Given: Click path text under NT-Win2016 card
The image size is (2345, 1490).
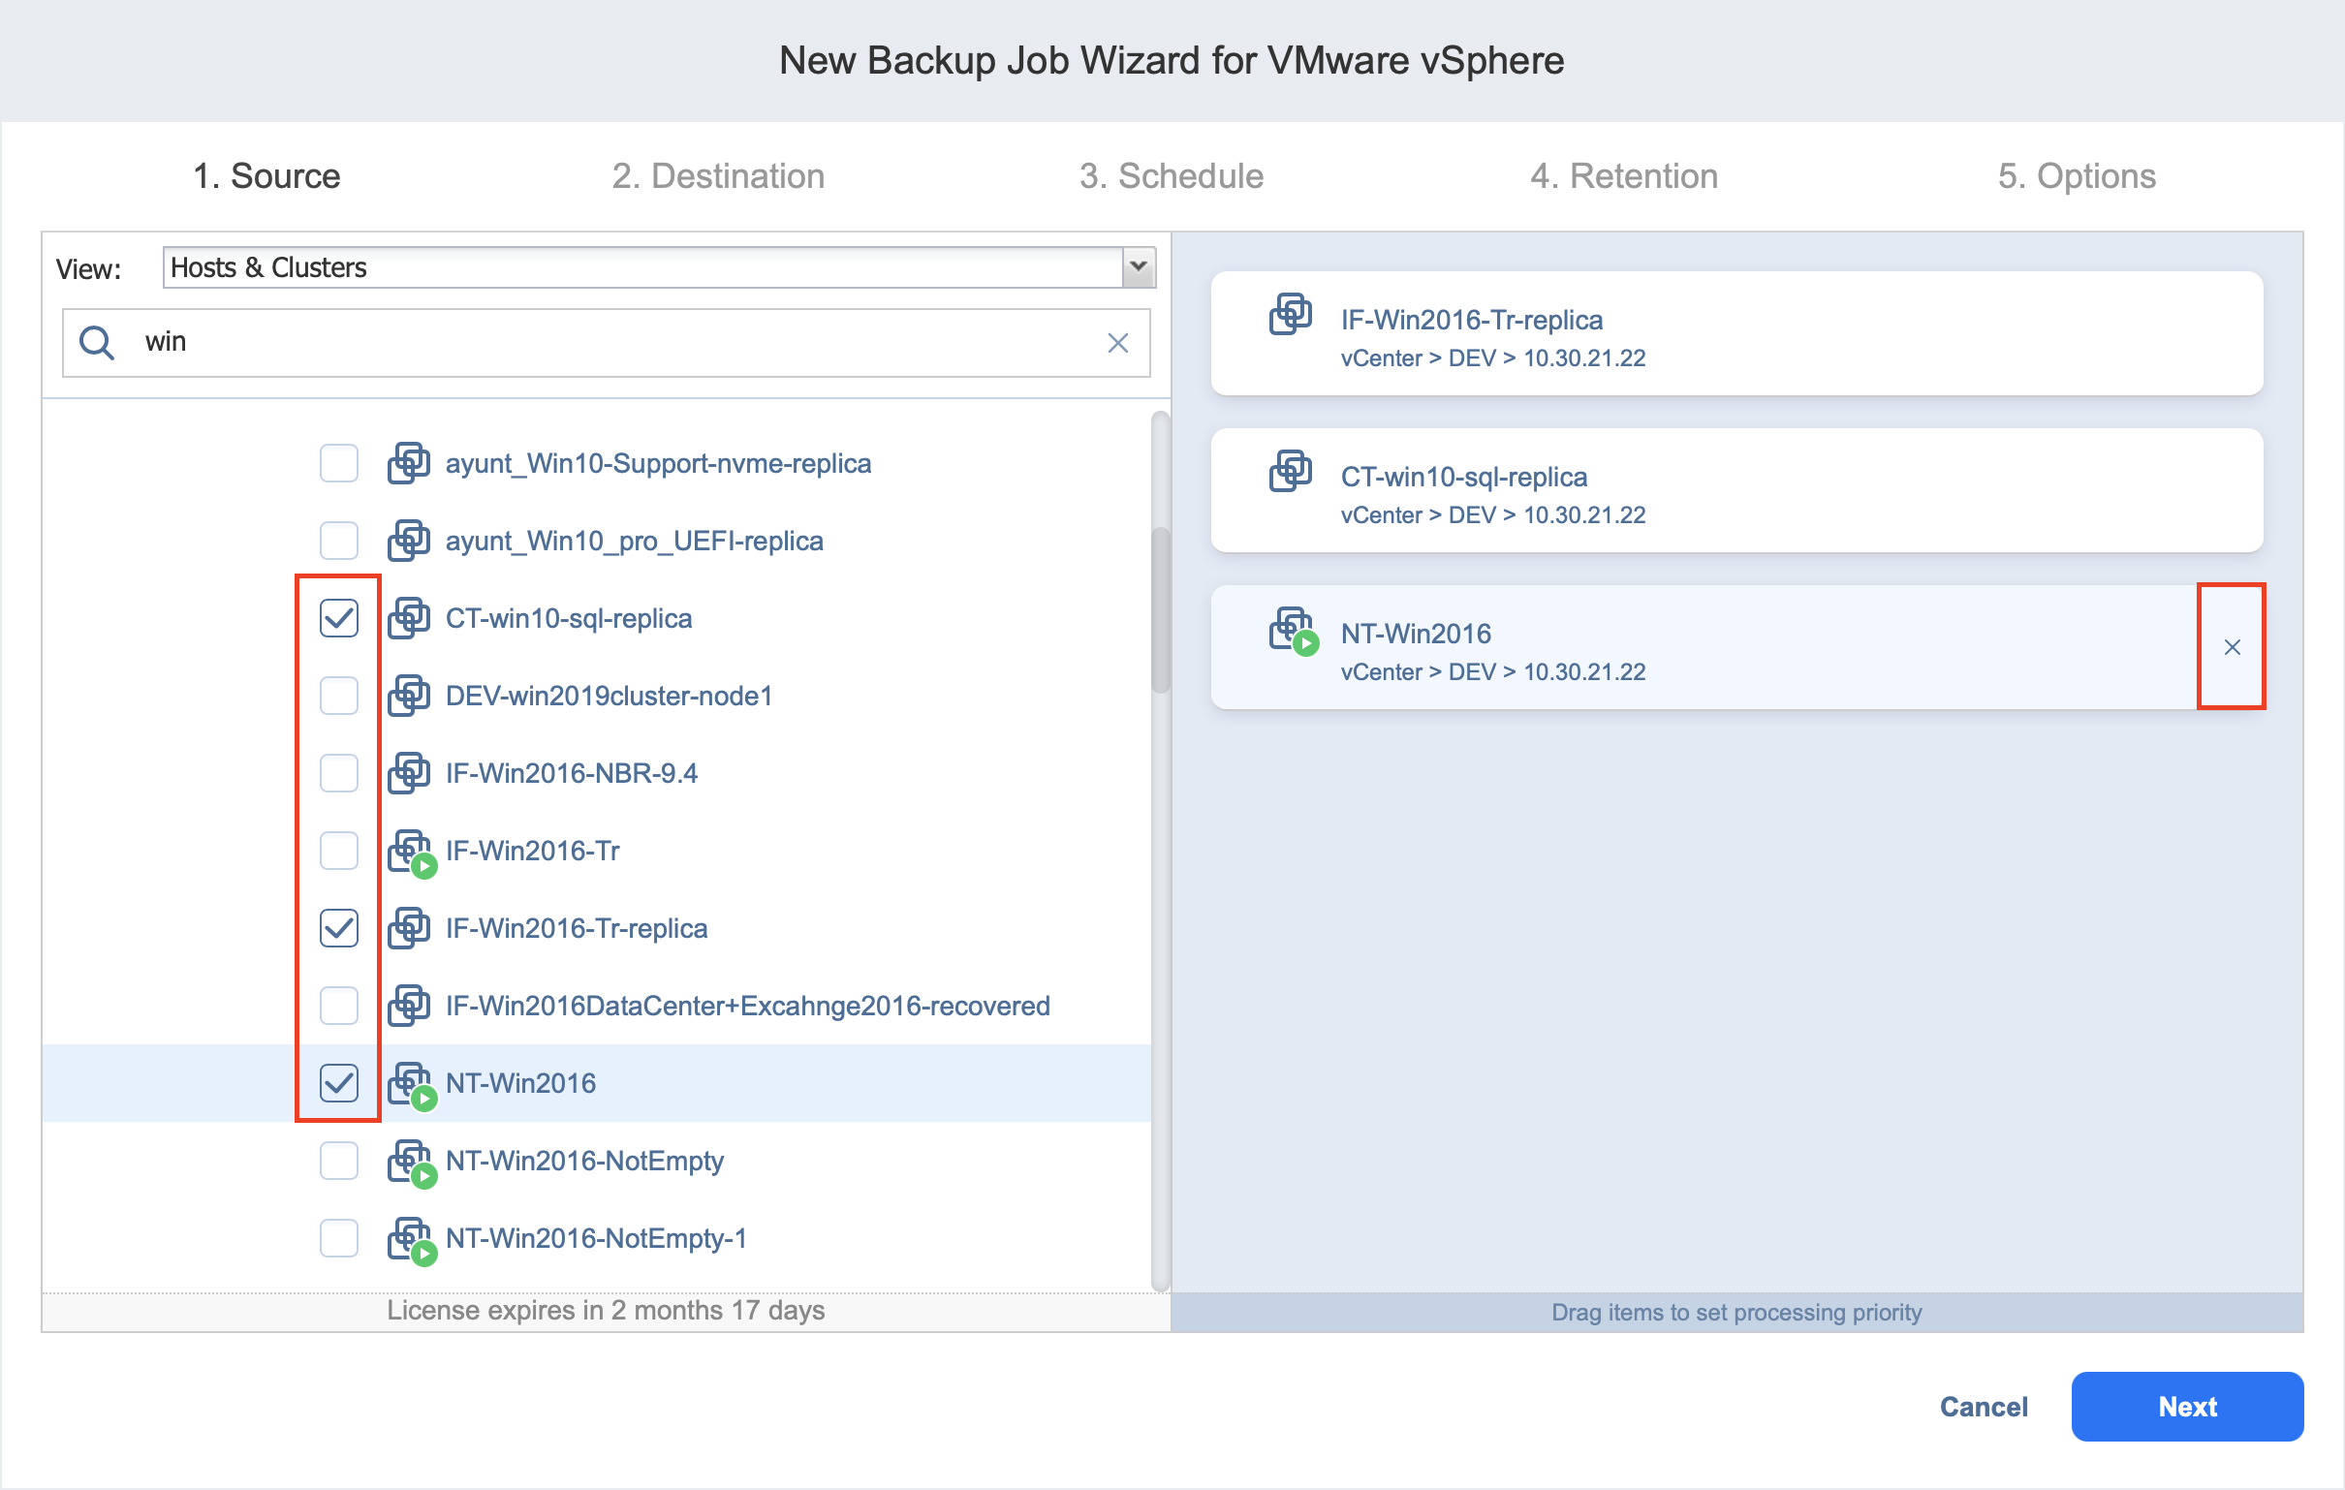Looking at the screenshot, I should click(1493, 672).
